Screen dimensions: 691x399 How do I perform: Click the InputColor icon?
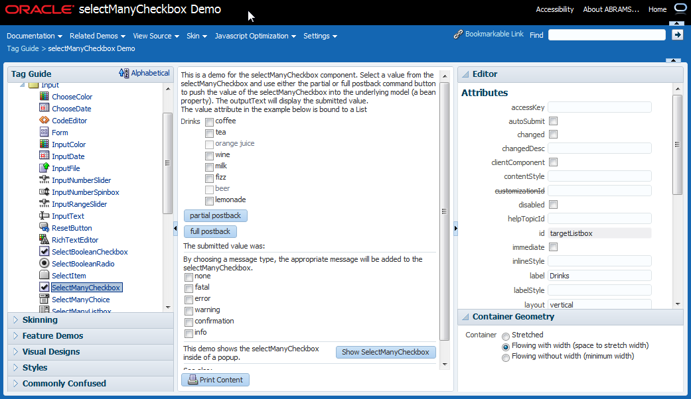coord(44,143)
